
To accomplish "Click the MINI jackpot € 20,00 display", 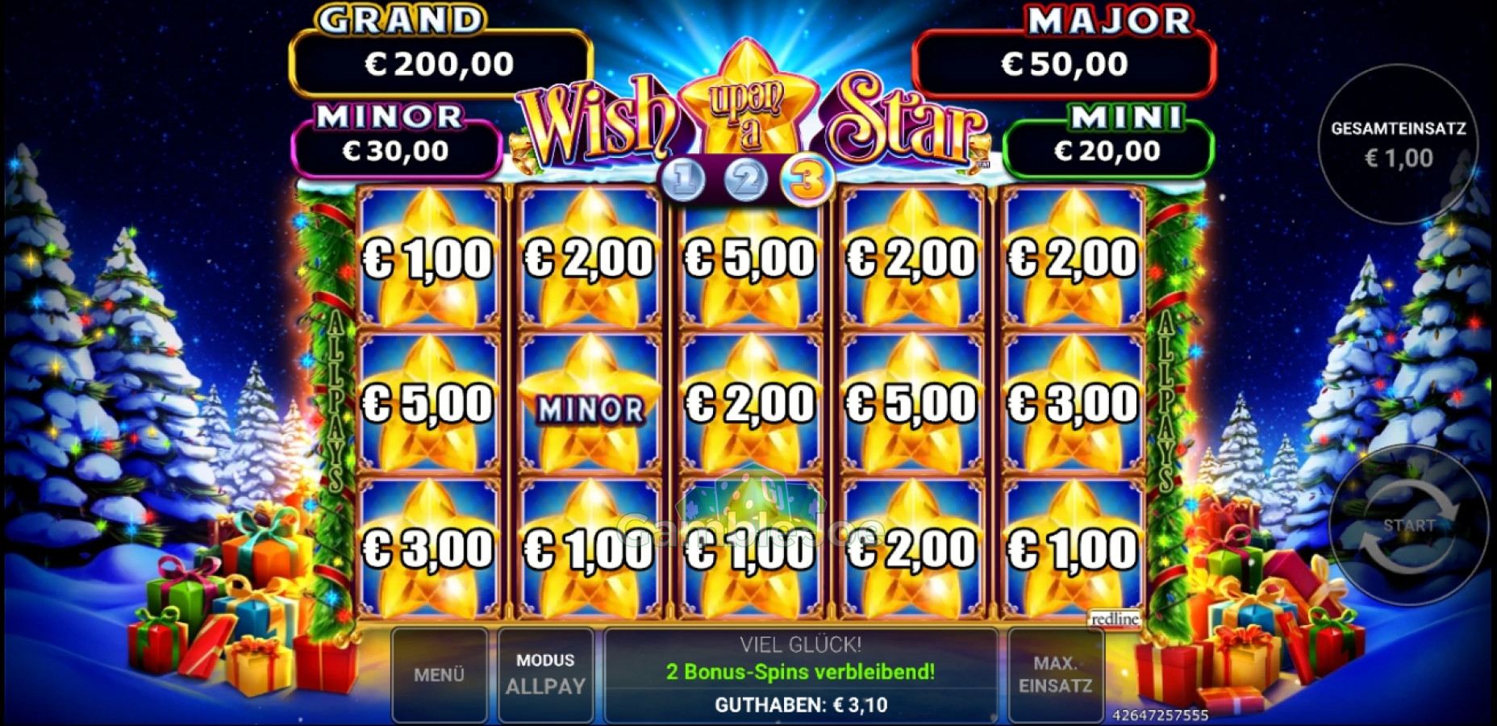I will click(x=1107, y=150).
